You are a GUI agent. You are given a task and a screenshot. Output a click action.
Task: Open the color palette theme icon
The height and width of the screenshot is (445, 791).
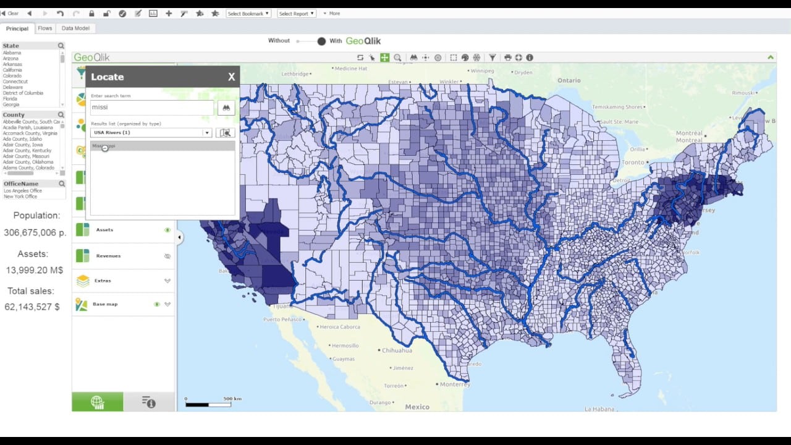[465, 57]
